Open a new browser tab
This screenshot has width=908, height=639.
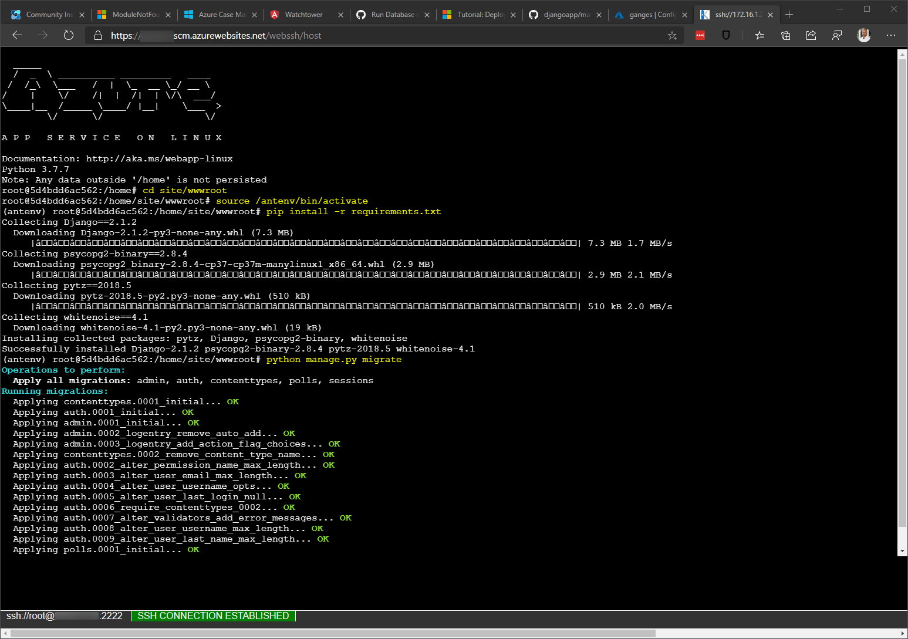pyautogui.click(x=789, y=14)
